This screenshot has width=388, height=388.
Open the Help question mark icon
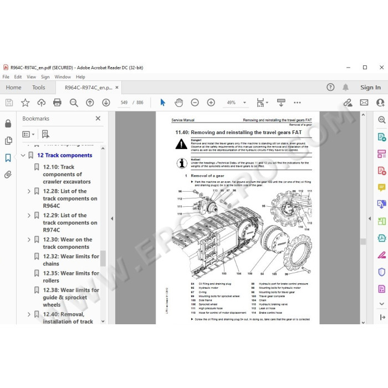pos(330,87)
